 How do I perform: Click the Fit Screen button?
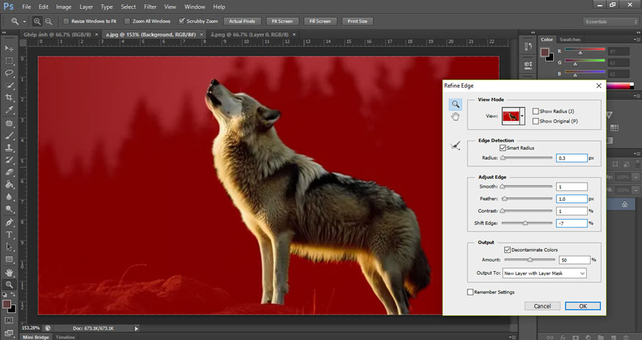[282, 21]
